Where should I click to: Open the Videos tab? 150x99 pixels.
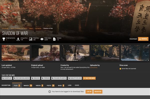pos(39,85)
